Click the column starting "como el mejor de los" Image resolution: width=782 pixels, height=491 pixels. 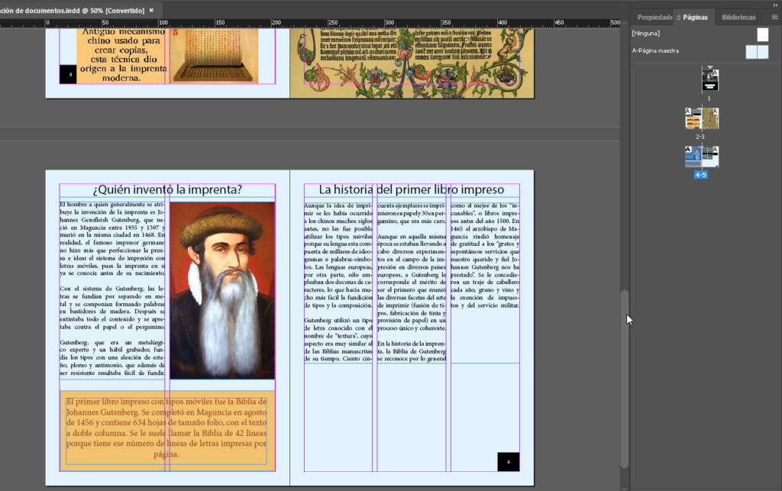485,255
